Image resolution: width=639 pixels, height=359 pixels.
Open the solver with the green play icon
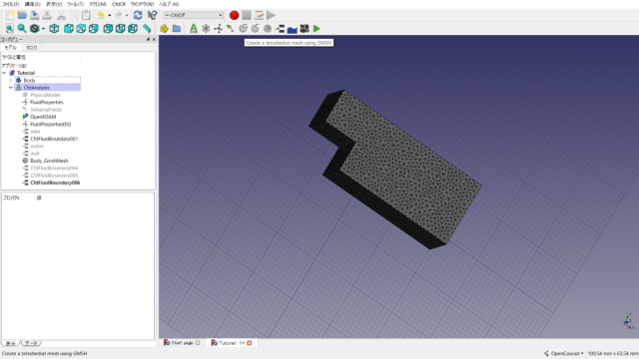coord(317,29)
